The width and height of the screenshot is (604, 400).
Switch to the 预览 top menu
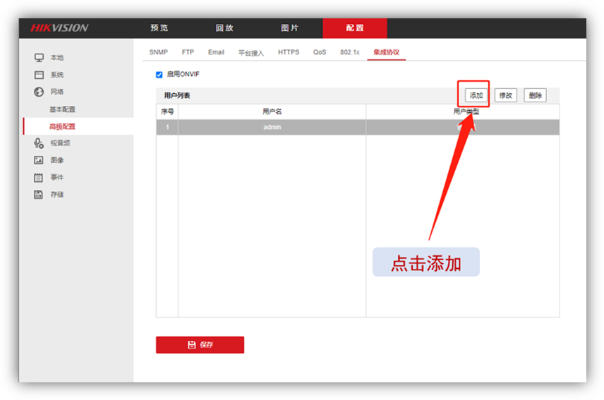159,28
